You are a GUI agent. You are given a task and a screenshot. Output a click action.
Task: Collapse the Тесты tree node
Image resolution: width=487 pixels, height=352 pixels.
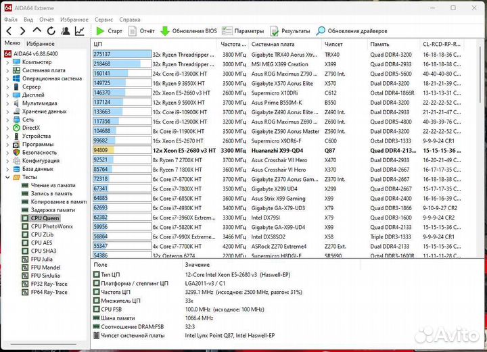click(x=7, y=178)
